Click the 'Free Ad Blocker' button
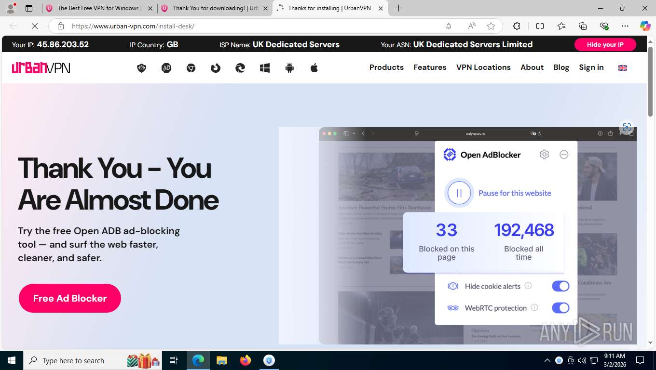 click(x=70, y=298)
